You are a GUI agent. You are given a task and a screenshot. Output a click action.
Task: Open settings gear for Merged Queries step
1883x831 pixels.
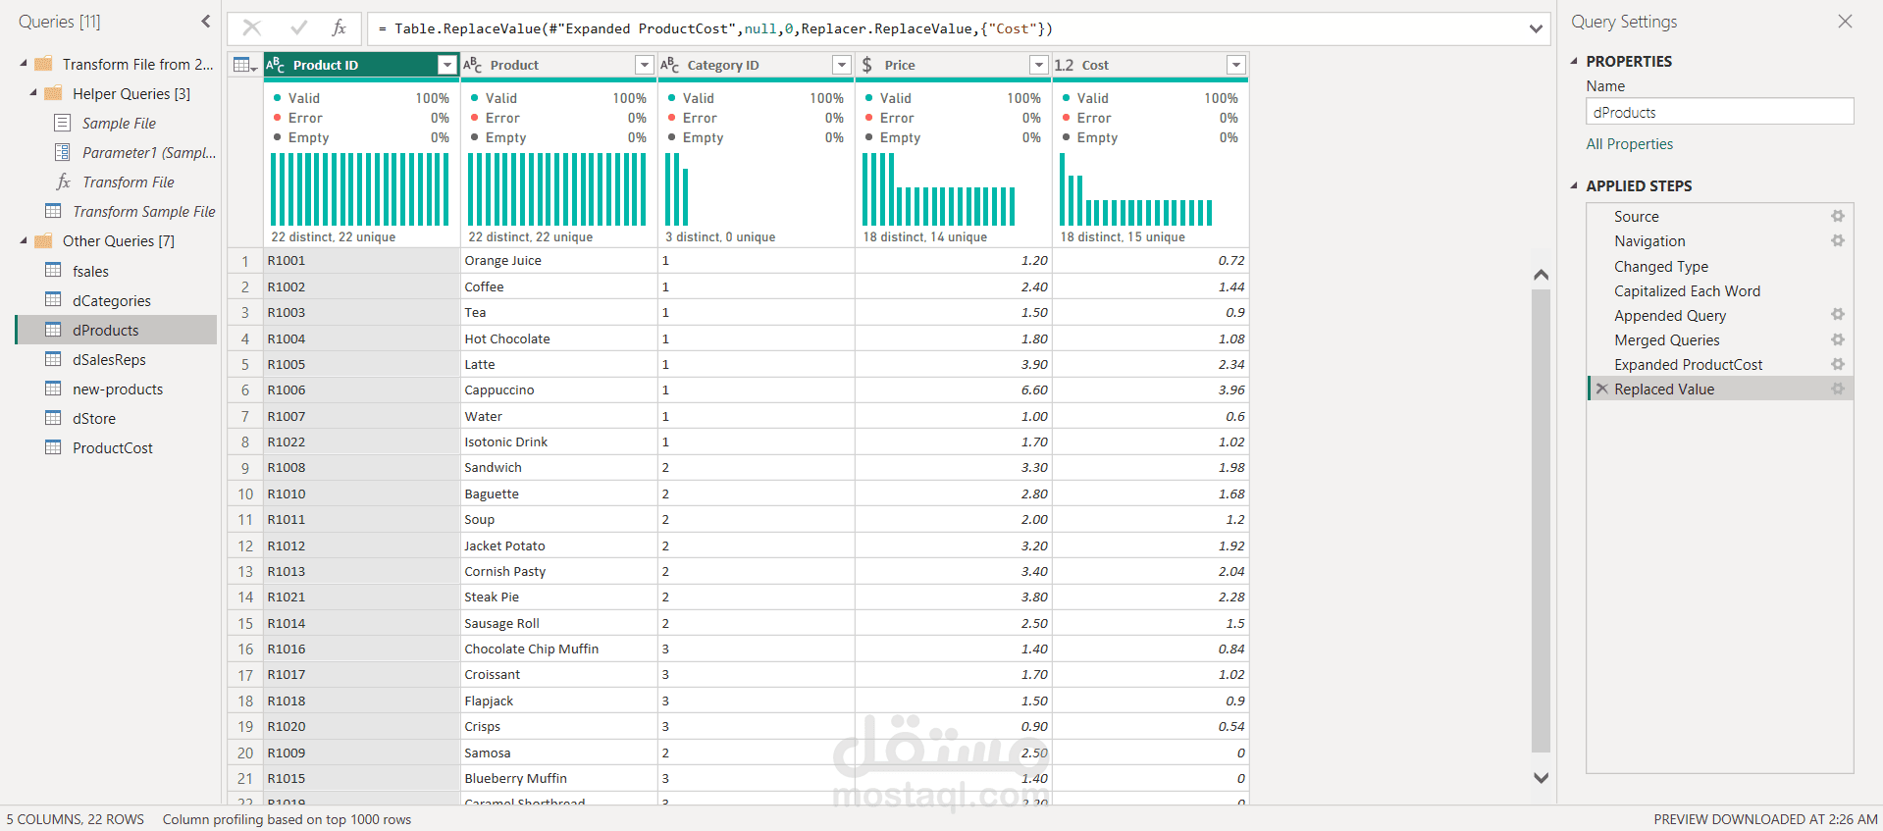click(1837, 339)
